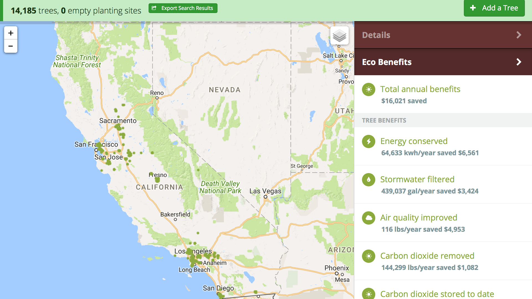
Task: Click the export icon in Export Search Results
Action: coord(154,8)
